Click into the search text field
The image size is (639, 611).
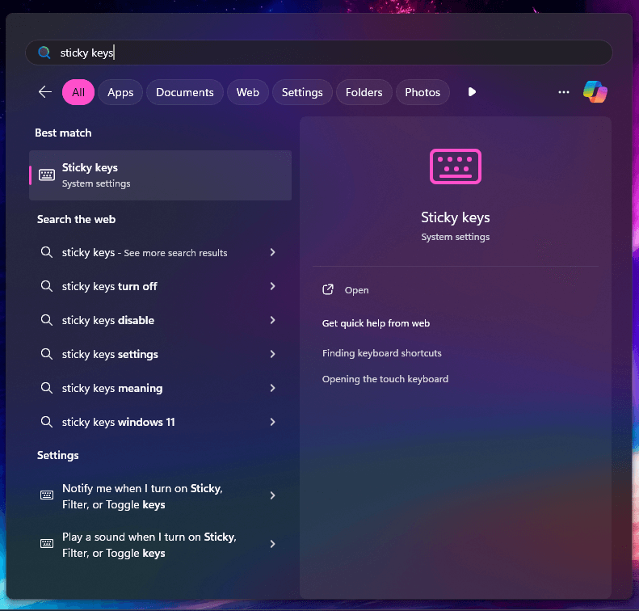pos(318,53)
